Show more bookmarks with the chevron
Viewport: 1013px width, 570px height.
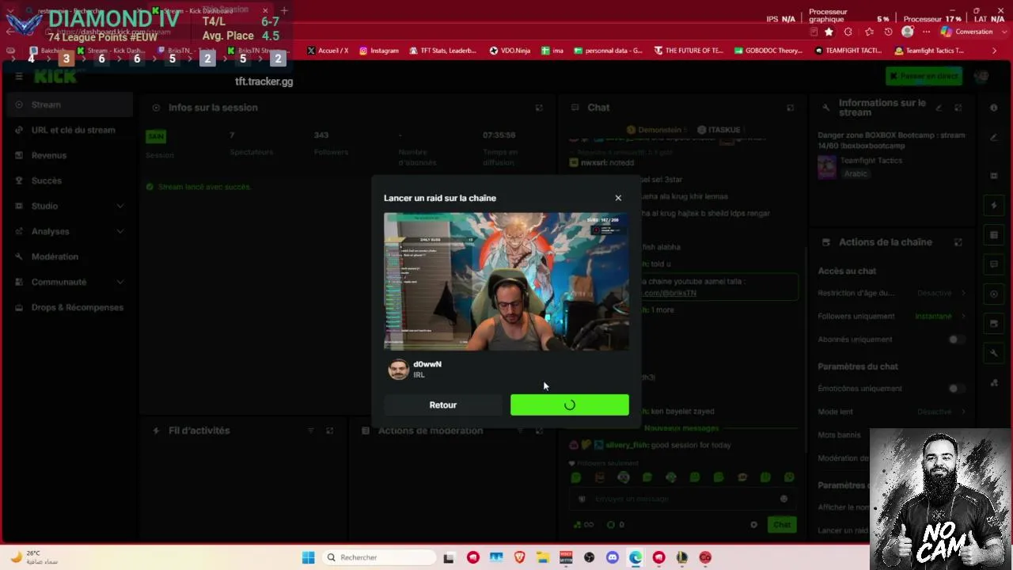point(995,51)
